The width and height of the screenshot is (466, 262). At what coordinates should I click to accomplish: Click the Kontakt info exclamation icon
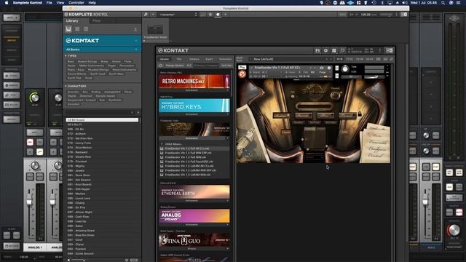(380, 50)
